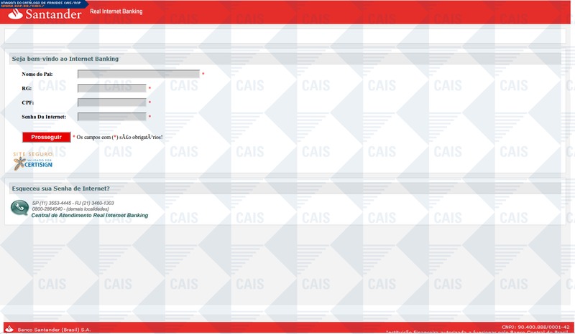Click the Senha Da Internet password field
Screen dimensions: 575x334
tap(111, 116)
